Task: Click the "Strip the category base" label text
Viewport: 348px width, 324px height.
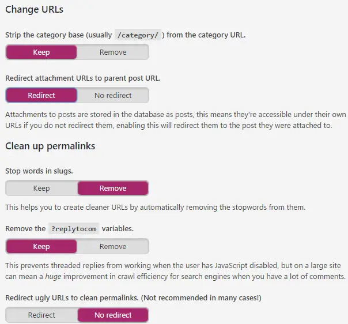Action: [58, 35]
